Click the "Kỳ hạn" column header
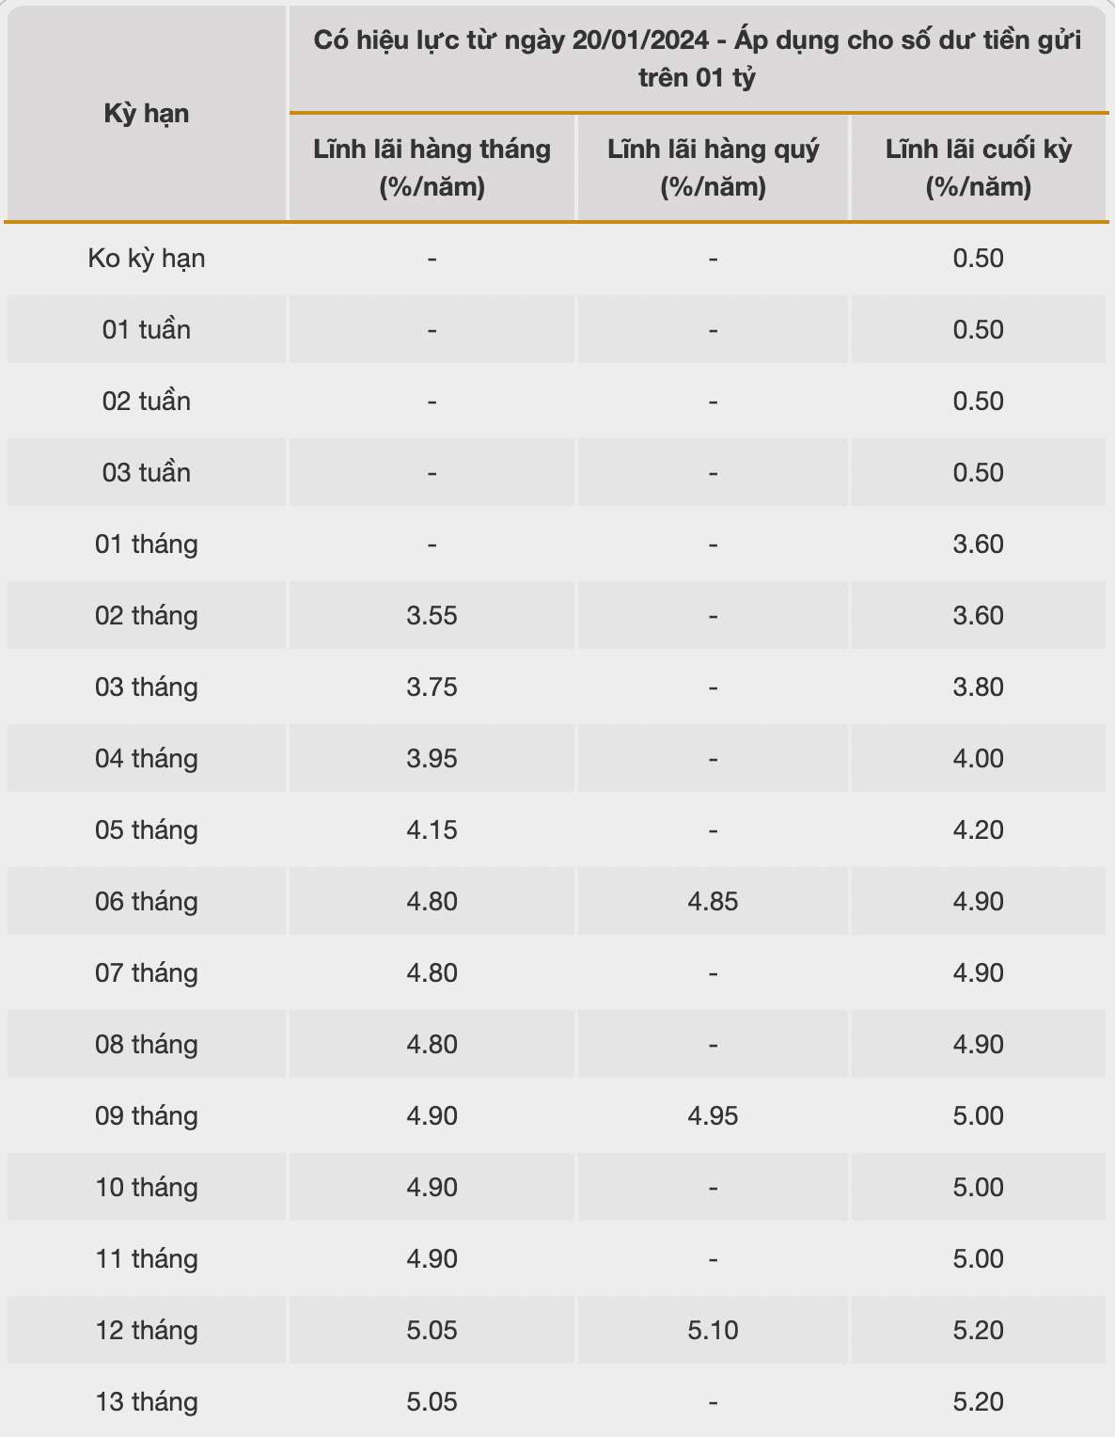Screen dimensions: 1115x1437 (147, 114)
